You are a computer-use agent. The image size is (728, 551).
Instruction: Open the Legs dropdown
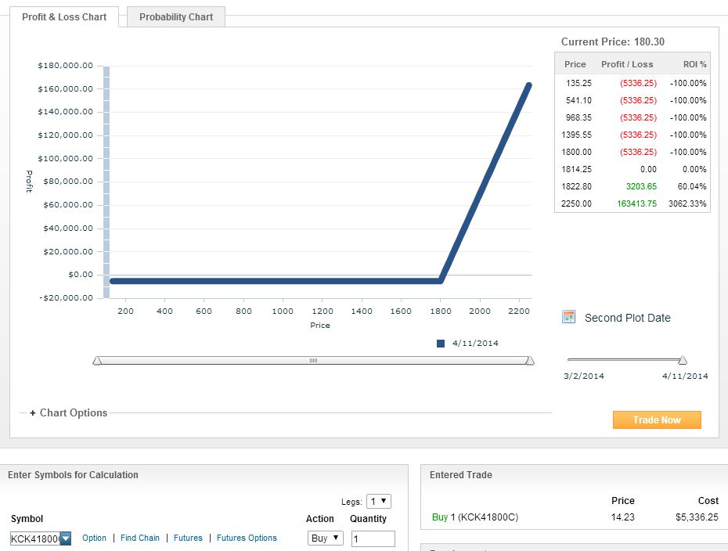point(379,502)
